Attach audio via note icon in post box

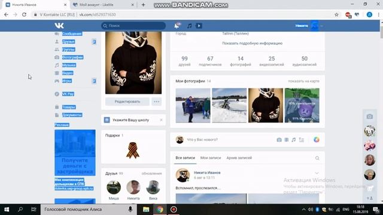(294, 140)
